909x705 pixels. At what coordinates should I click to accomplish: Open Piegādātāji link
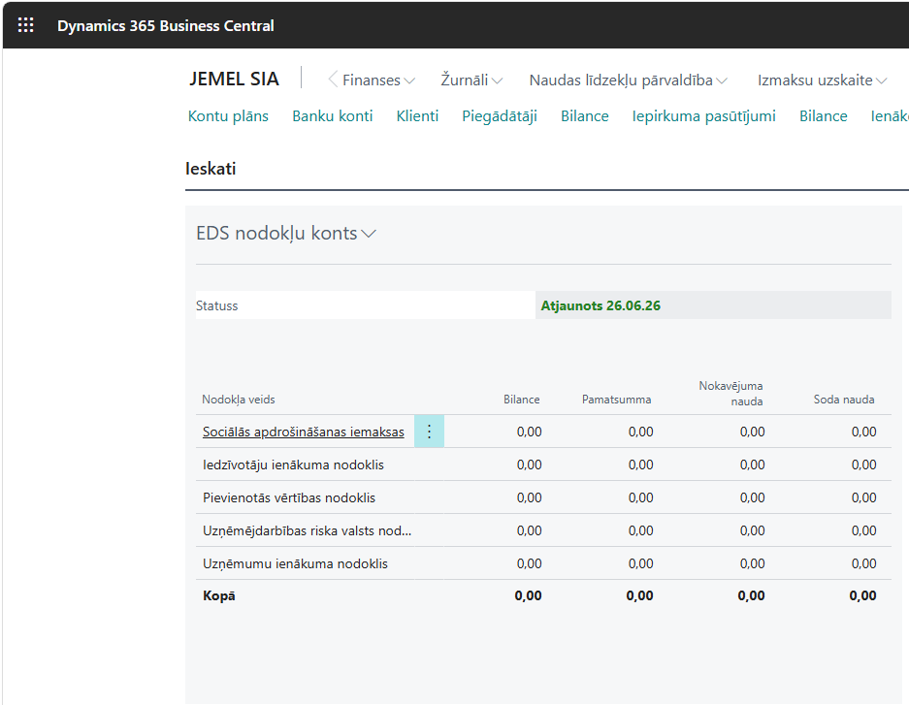(500, 115)
